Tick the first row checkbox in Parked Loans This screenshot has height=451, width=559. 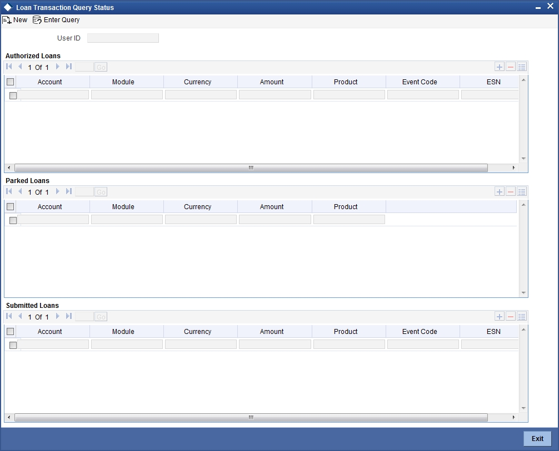13,220
